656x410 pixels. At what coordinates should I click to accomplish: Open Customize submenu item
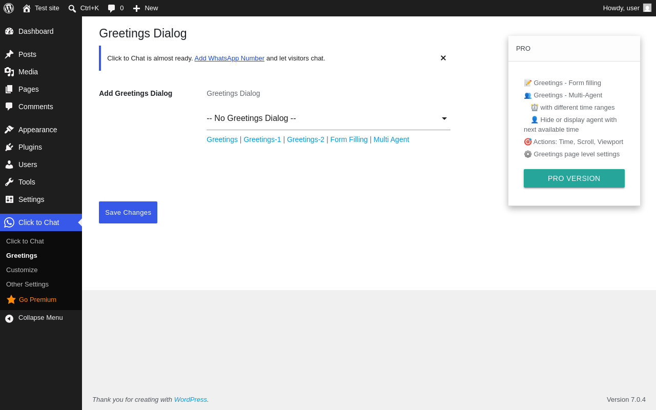[22, 270]
